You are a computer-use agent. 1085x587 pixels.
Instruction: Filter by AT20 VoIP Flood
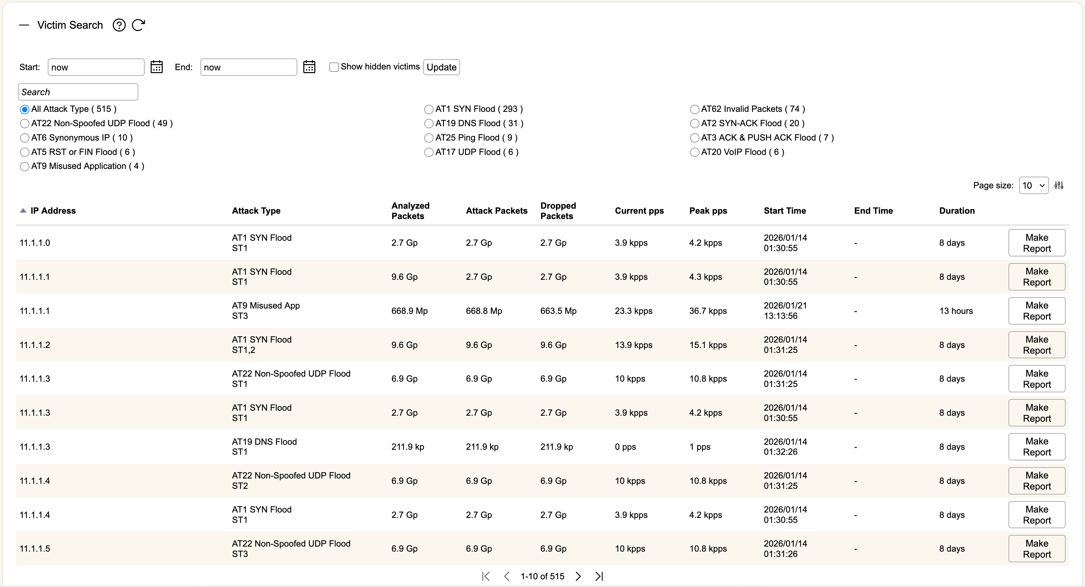[694, 153]
